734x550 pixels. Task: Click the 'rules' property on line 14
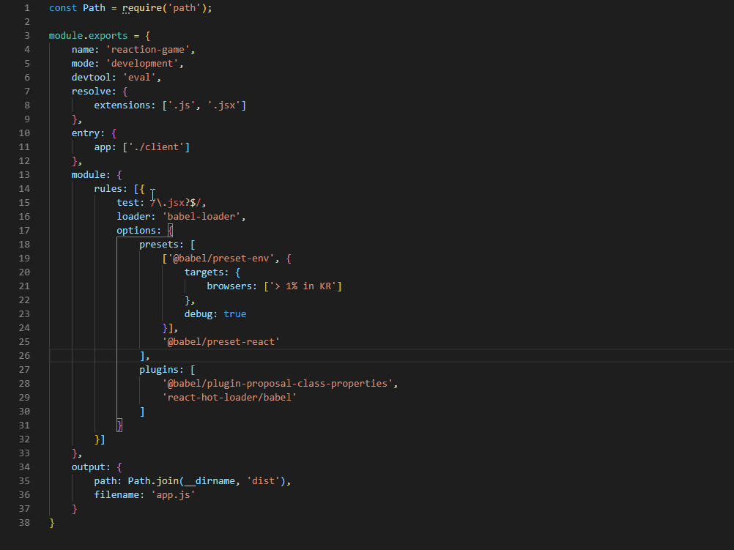pyautogui.click(x=108, y=189)
